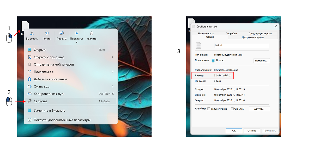This screenshot has width=313, height=164.
Task: Click the location path C:\Users\User\Desktop
Action: tap(226, 70)
